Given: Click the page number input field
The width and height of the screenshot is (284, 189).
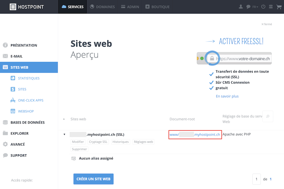Looking at the screenshot, I should click(256, 179).
